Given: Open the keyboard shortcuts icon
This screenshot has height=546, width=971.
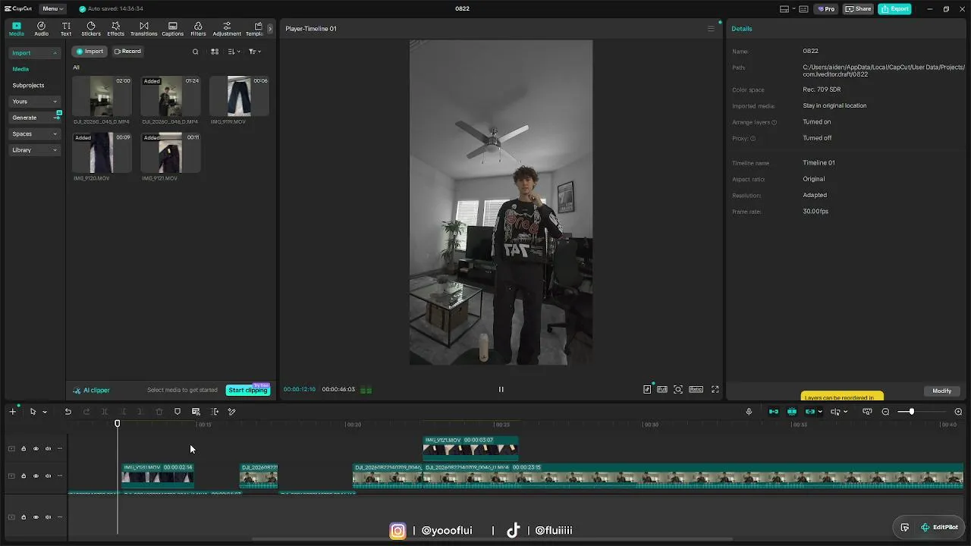Looking at the screenshot, I should (803, 9).
